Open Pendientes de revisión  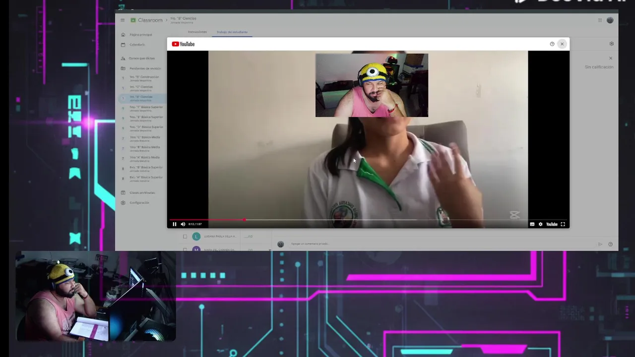pyautogui.click(x=145, y=68)
